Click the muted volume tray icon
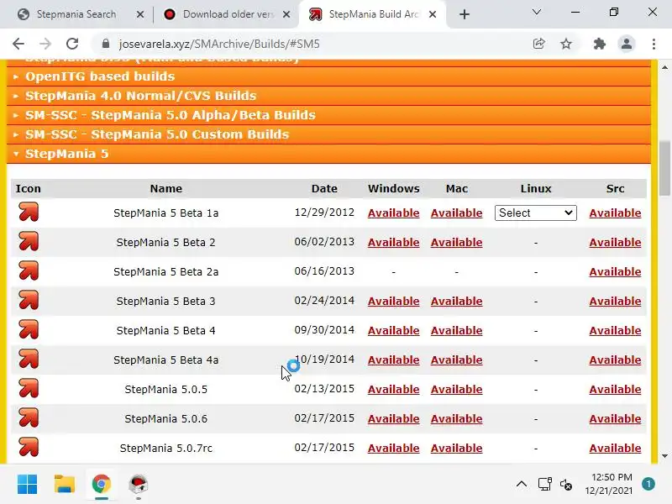Screen dimensions: 672x504 [565, 485]
